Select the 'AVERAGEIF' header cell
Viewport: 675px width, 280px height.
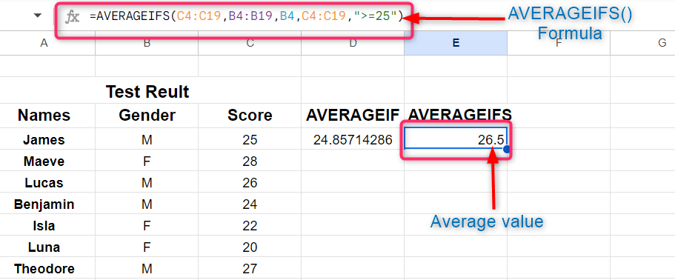[353, 116]
